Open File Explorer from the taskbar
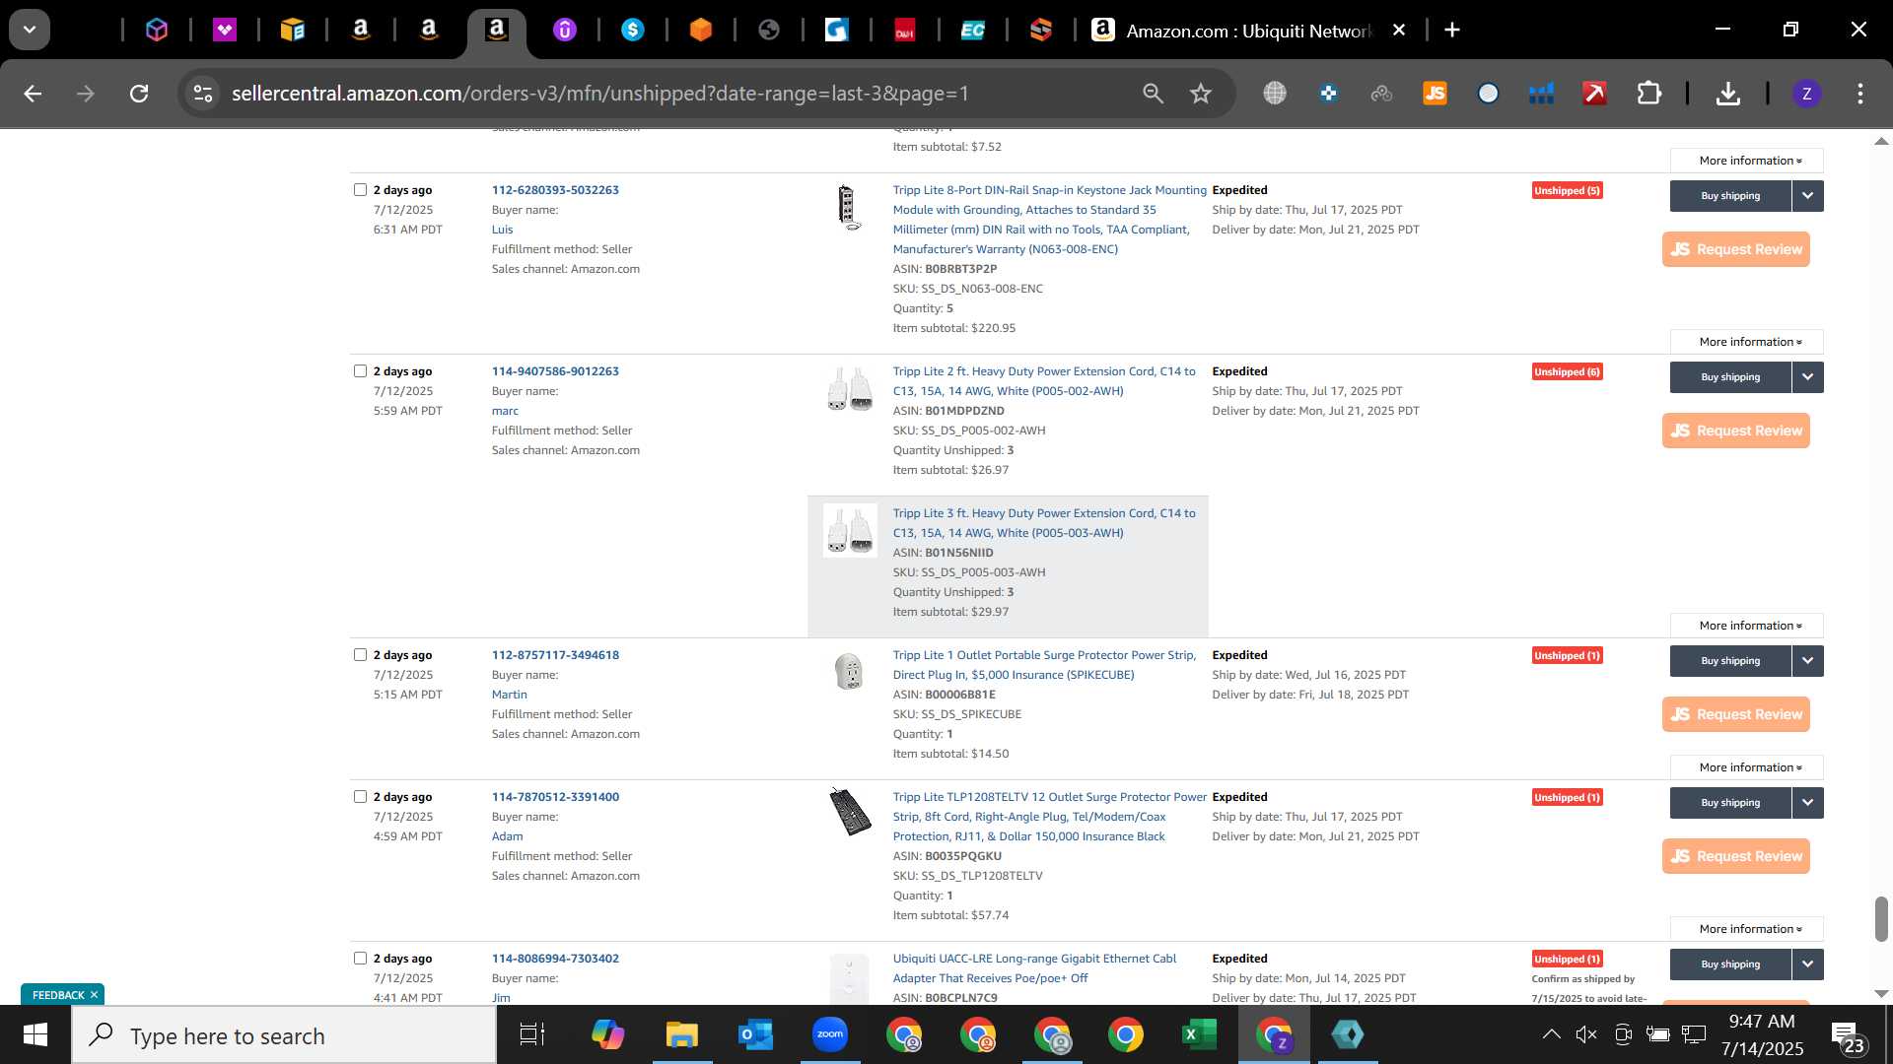This screenshot has height=1064, width=1893. (x=681, y=1035)
